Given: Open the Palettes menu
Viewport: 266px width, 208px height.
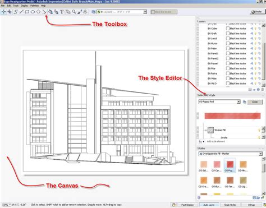Looking at the screenshot, I should click(34, 6).
